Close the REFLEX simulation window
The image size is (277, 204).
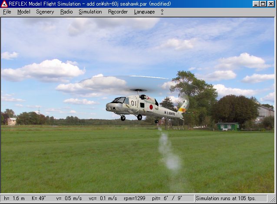[271, 4]
